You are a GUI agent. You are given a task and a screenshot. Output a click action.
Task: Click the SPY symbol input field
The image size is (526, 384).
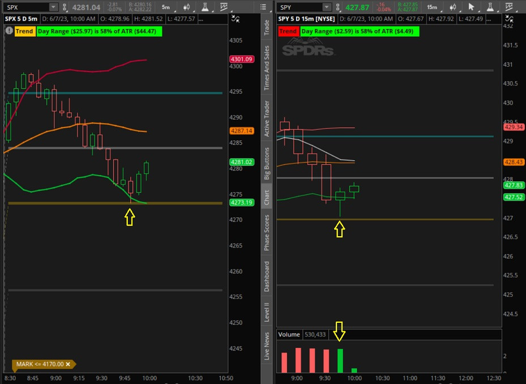click(300, 7)
